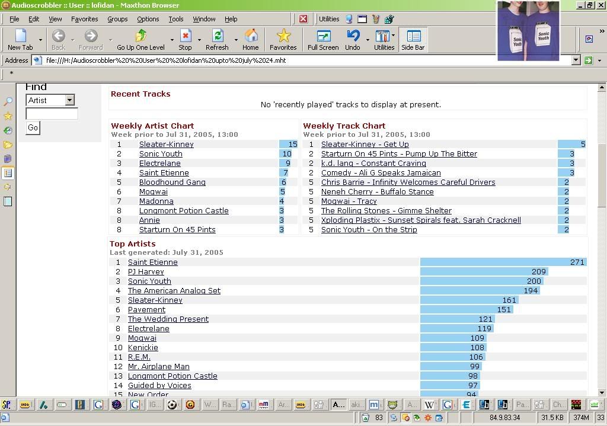Go to Home page via toolbar
This screenshot has width=607, height=426.
tap(251, 39)
